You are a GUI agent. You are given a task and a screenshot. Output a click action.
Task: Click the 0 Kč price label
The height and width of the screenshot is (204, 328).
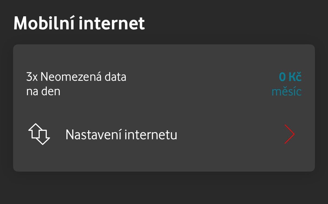point(290,77)
